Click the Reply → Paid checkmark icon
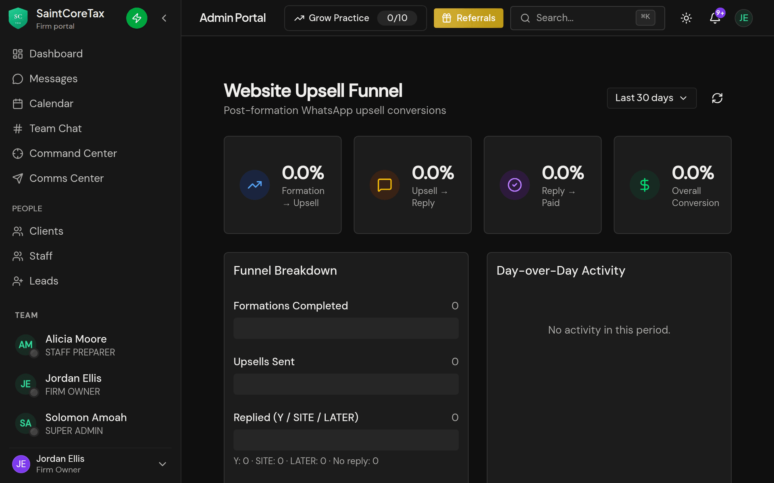Image resolution: width=774 pixels, height=483 pixels. [x=515, y=185]
